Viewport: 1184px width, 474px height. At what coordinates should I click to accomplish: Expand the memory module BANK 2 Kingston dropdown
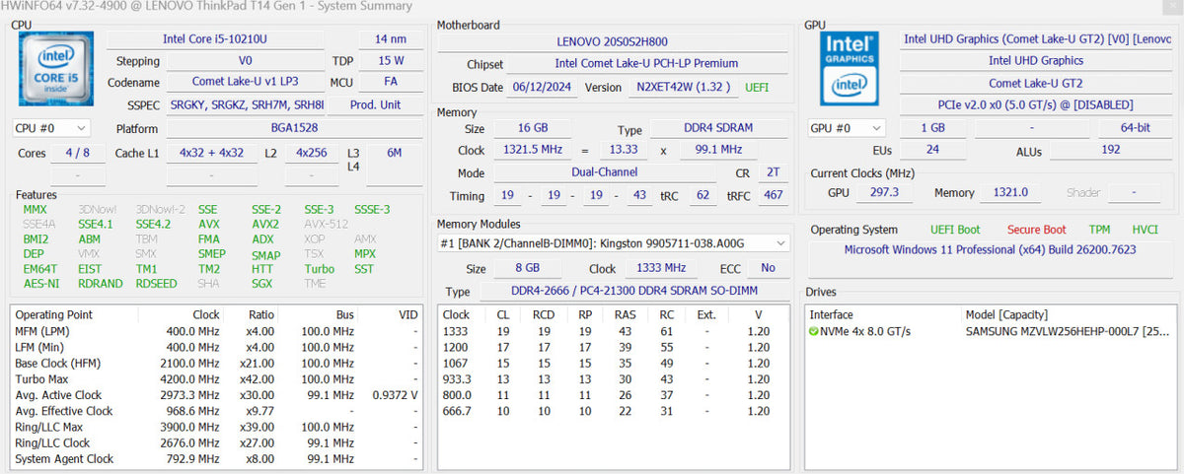point(614,243)
